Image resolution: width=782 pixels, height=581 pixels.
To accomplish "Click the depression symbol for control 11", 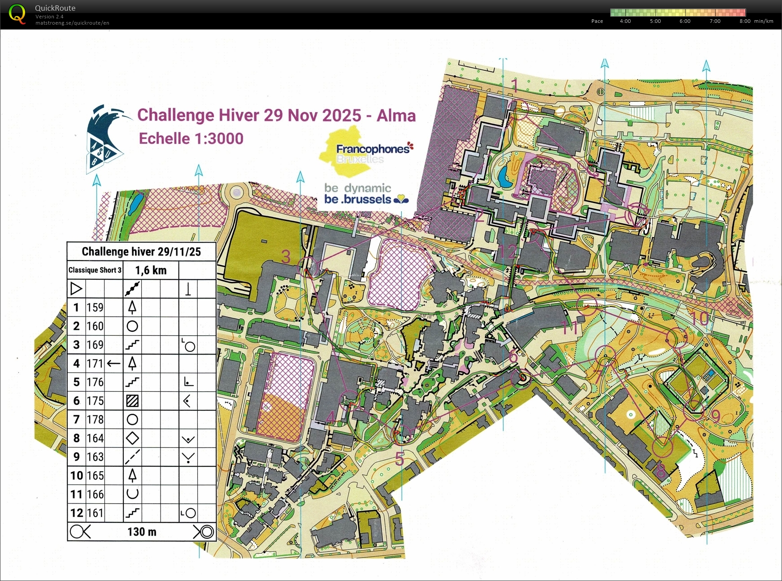I will coord(132,494).
